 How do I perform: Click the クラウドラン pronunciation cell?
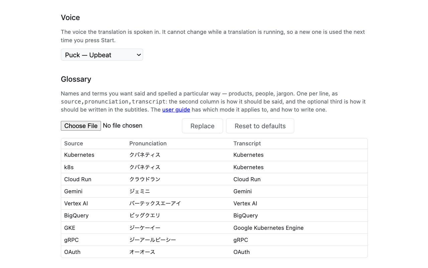coord(178,179)
